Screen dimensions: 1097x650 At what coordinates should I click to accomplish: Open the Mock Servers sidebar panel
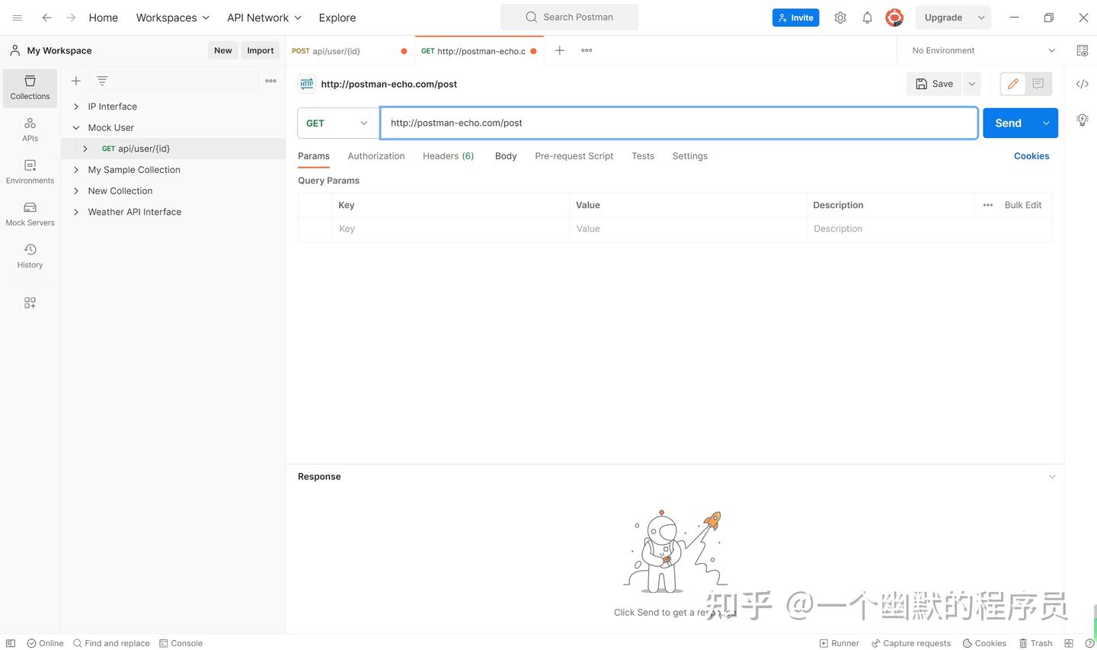pyautogui.click(x=30, y=214)
